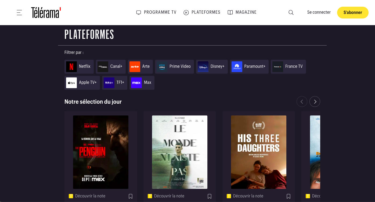This screenshot has width=375, height=202.
Task: Click the Netflix logo icon
Action: click(x=71, y=67)
